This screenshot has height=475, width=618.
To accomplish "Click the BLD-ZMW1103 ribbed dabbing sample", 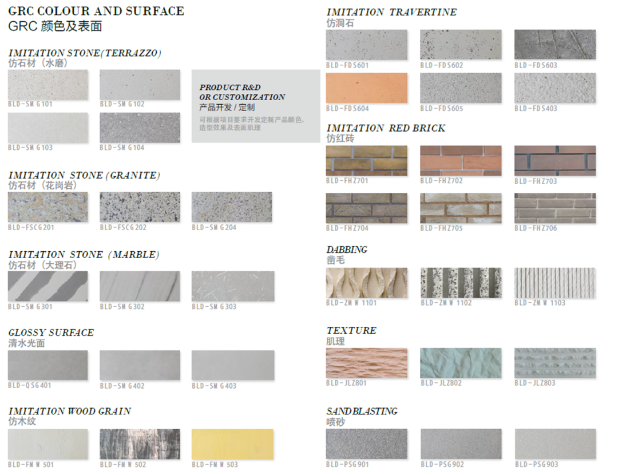I will pyautogui.click(x=554, y=283).
